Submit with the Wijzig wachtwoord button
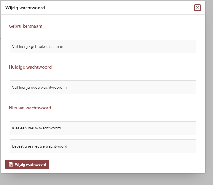The height and width of the screenshot is (185, 213). (x=28, y=164)
